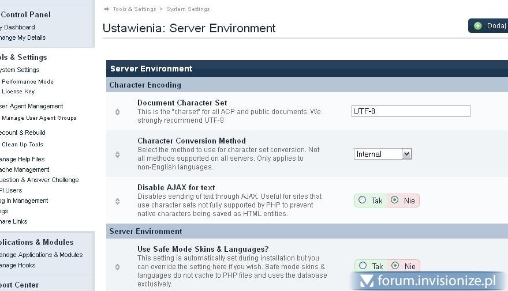508x291 pixels.
Task: Click reorder handle icon beside Disable AJAX for text
Action: click(x=117, y=201)
